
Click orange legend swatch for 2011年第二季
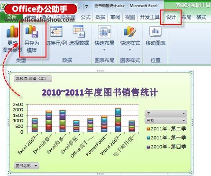pos(148,129)
